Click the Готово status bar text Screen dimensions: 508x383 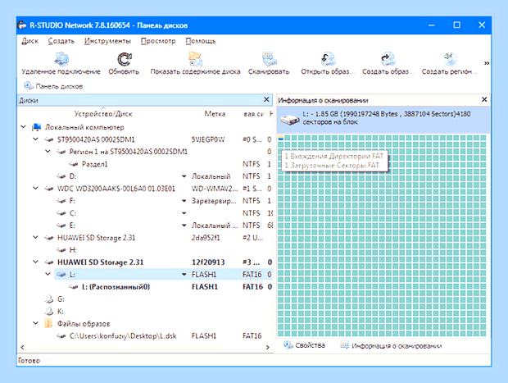tap(29, 361)
